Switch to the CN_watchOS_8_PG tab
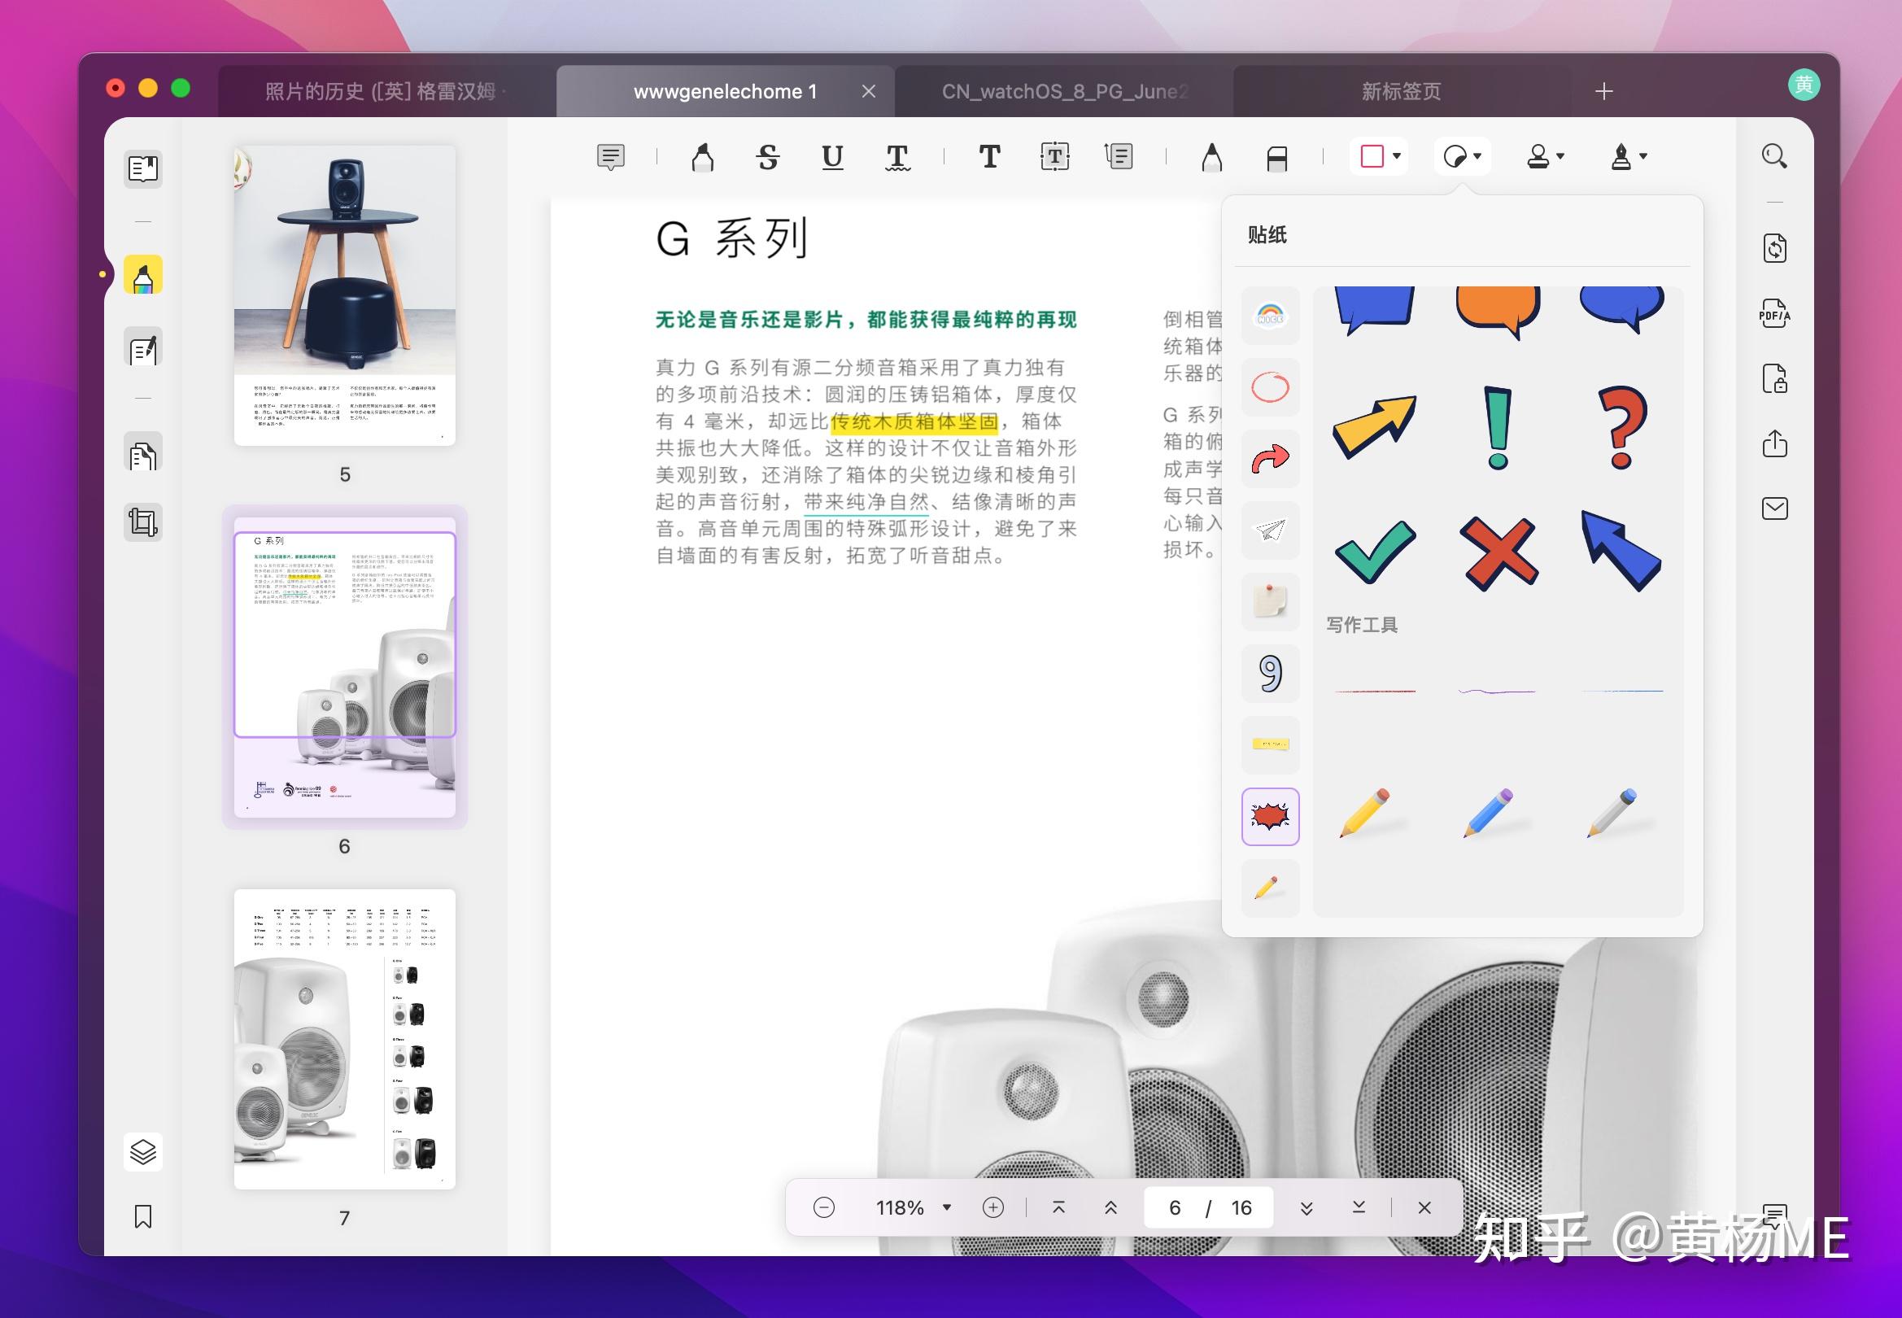The height and width of the screenshot is (1318, 1902). (x=1064, y=91)
